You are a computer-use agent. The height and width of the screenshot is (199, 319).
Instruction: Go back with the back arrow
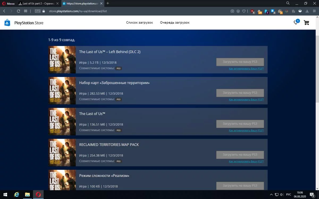coord(4,11)
